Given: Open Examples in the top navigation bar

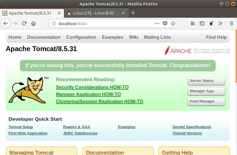Looking at the screenshot, I should click(x=113, y=37).
